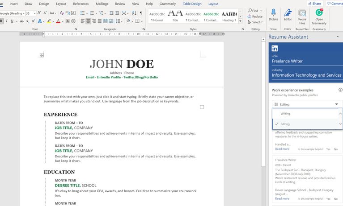Click Decrease Font Size button

[x=45, y=13]
